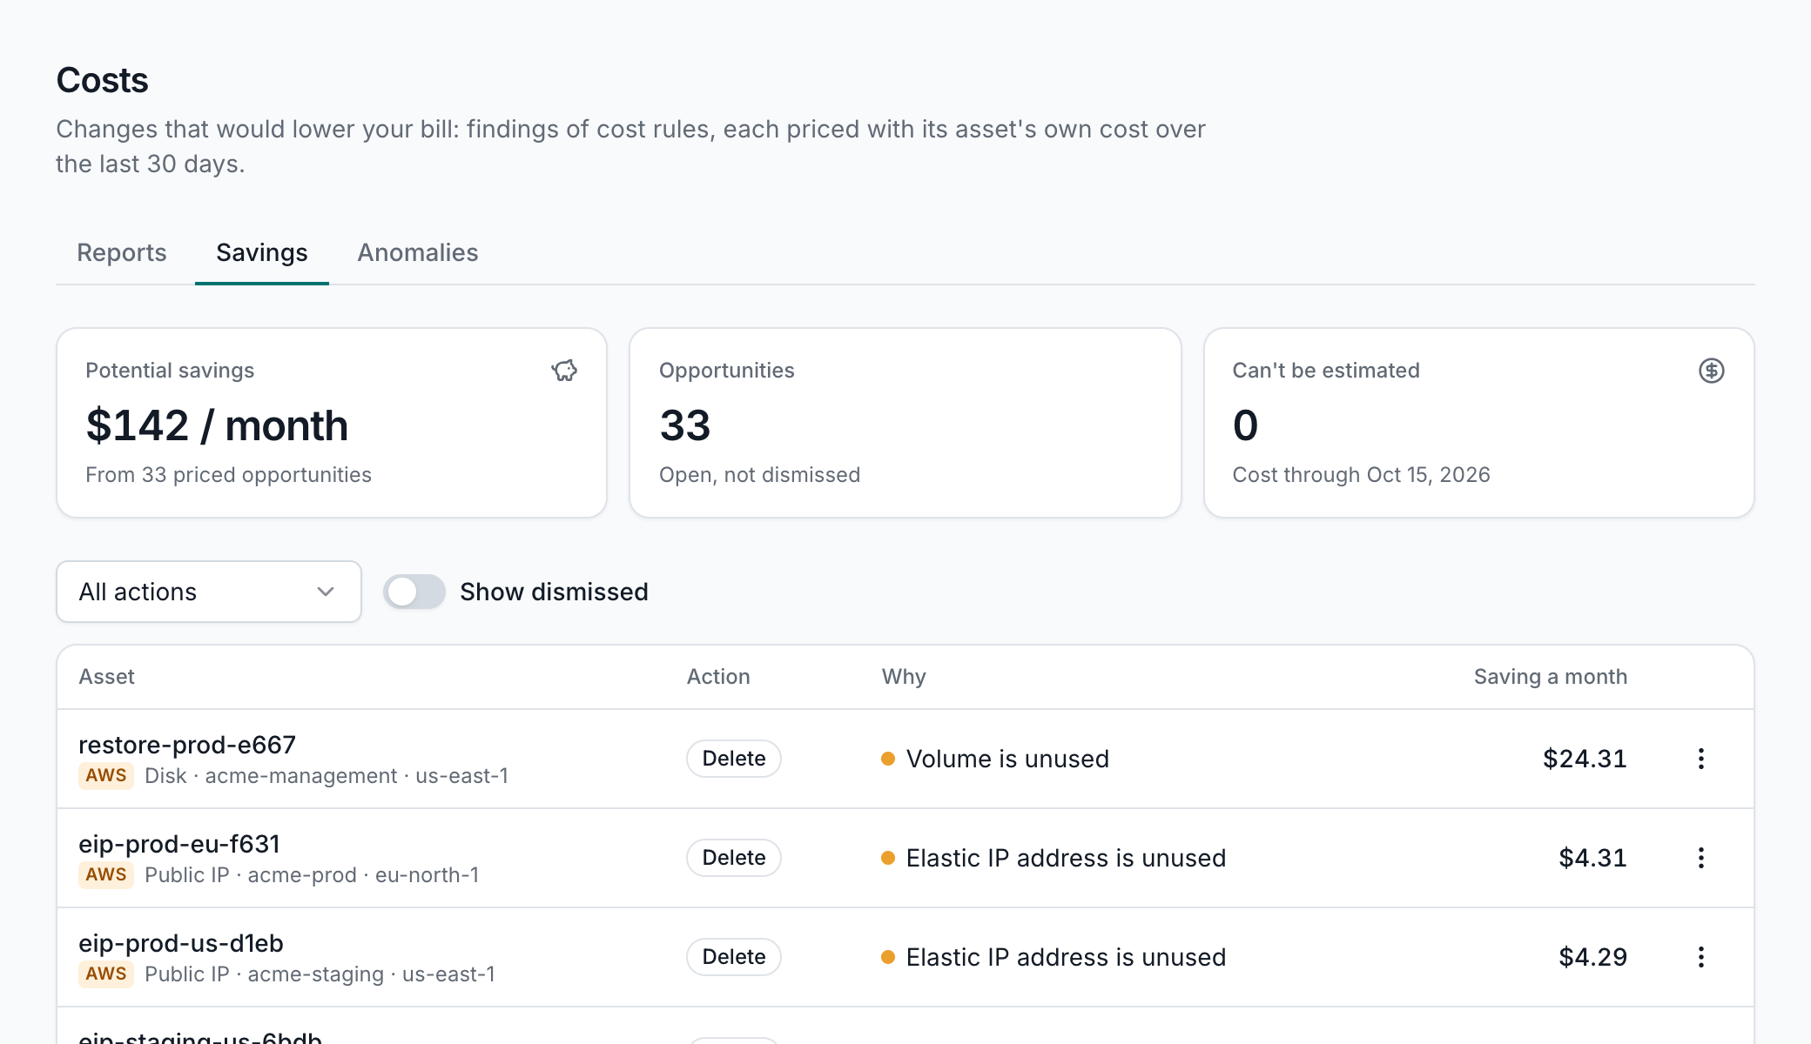Click the Costs page heading
This screenshot has width=1811, height=1044.
102,80
